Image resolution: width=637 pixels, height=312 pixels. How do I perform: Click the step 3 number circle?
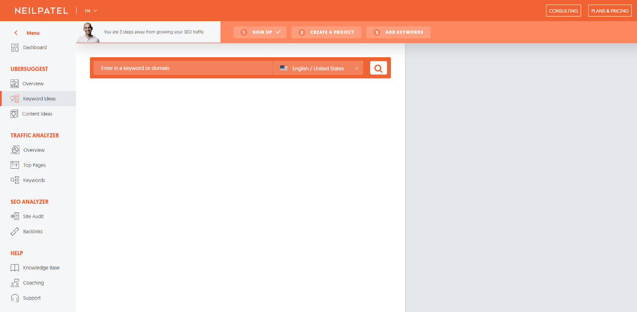point(377,32)
